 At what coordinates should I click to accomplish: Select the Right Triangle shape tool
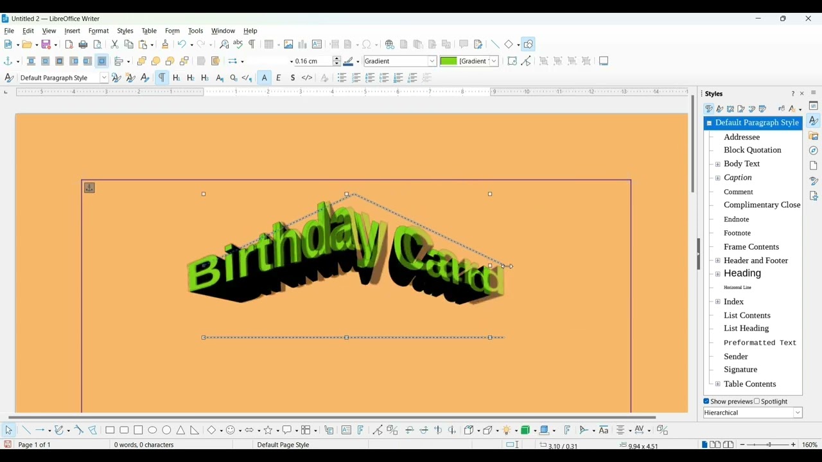[x=195, y=430]
